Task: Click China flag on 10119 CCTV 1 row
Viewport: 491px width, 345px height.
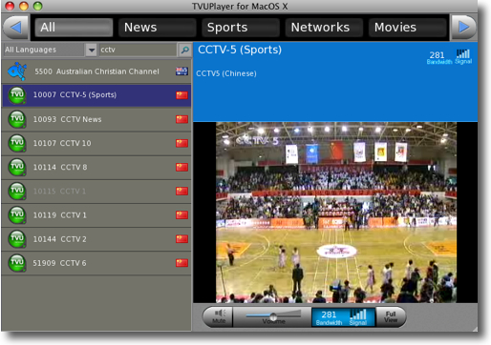Action: (181, 215)
